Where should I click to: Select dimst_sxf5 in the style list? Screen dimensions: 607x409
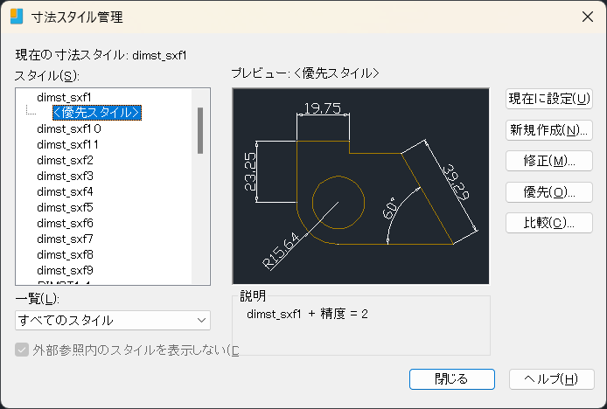pyautogui.click(x=65, y=207)
